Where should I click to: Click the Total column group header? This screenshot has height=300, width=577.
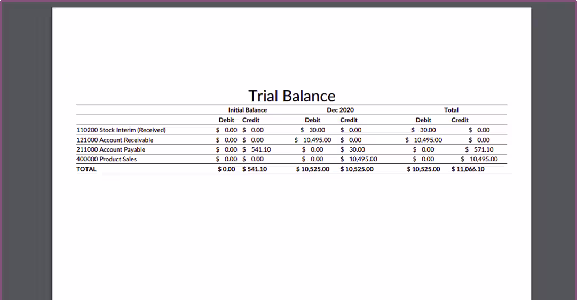coord(451,110)
